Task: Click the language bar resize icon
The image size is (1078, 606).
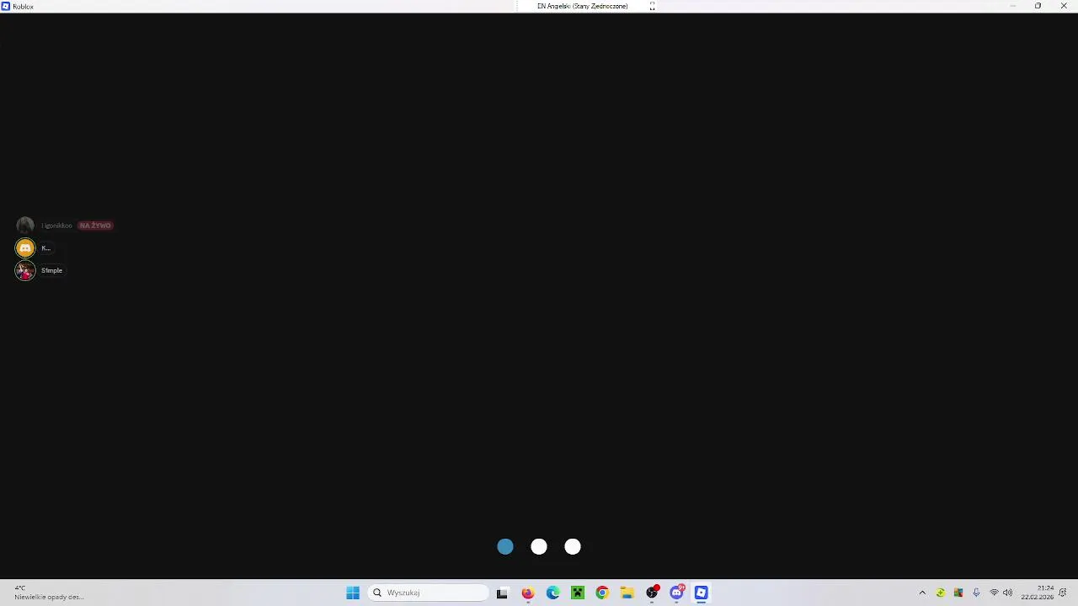Action: click(652, 6)
